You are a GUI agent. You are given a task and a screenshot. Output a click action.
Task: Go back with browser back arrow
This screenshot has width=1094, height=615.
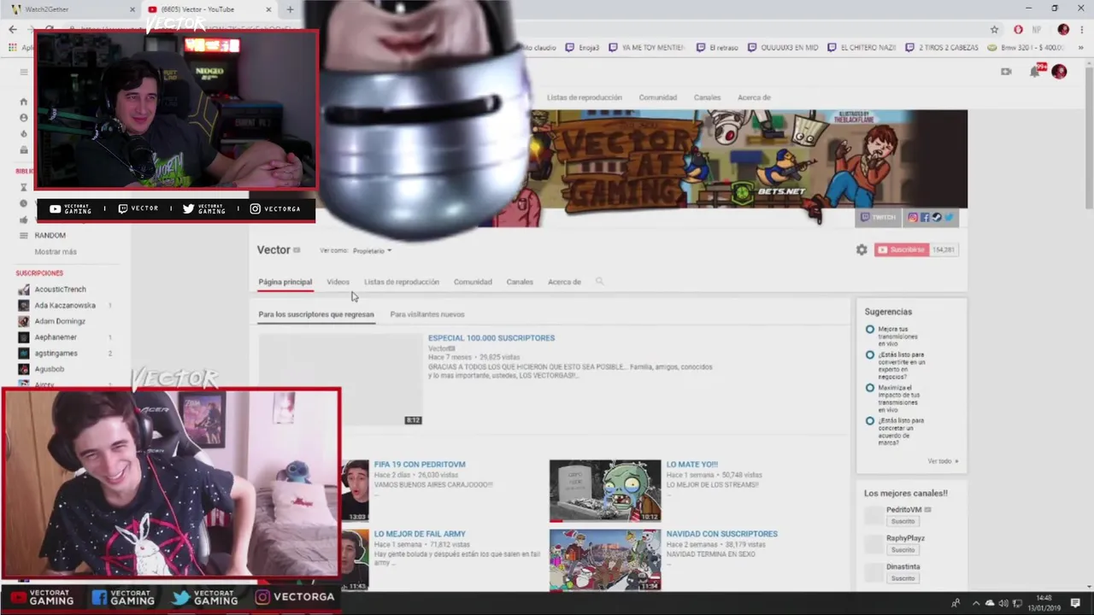(12, 29)
